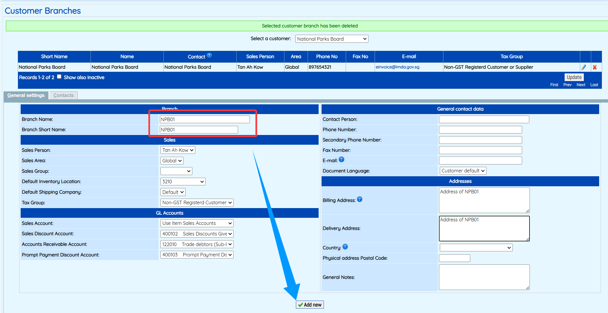Click help icon next to Contact column header

(x=209, y=55)
